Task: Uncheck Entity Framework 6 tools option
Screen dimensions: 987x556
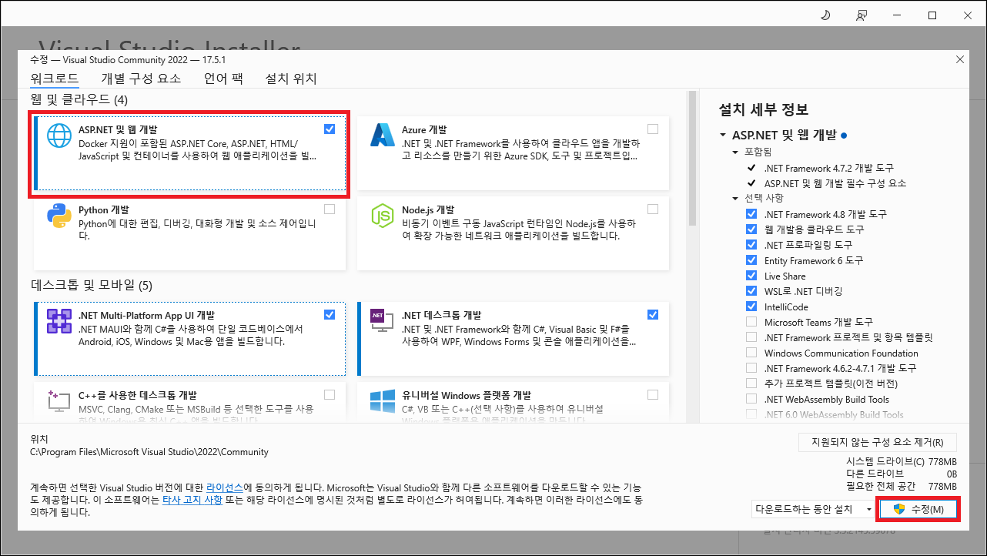Action: 751,260
